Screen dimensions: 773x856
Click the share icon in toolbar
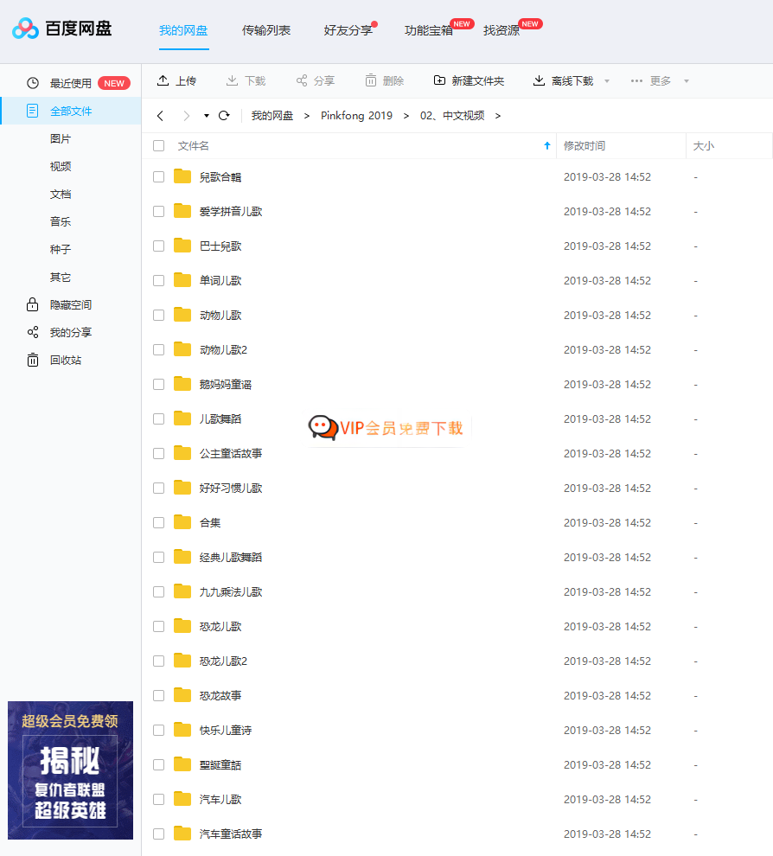[x=302, y=80]
